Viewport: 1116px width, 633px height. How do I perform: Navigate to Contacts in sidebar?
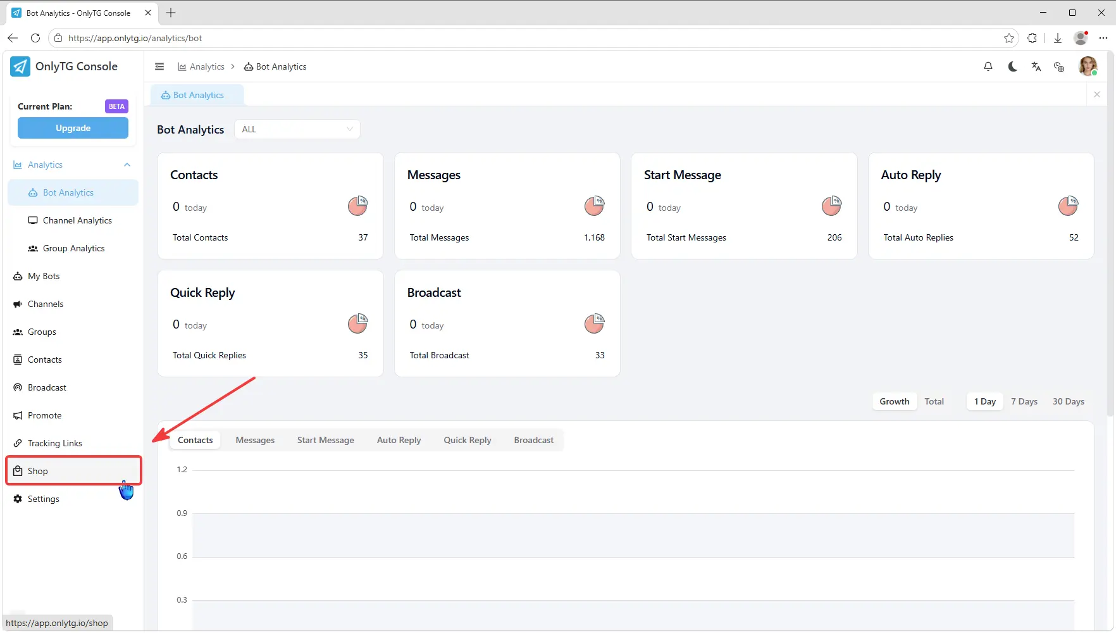(73, 360)
